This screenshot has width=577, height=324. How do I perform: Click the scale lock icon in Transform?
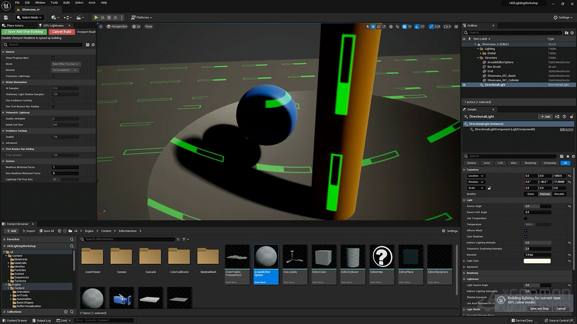click(x=489, y=188)
